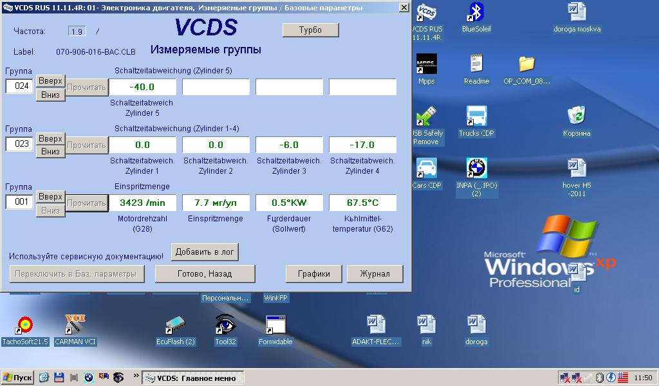Screen dimensions: 659x386
Task: Click Вниз for group 024
Action: click(50, 95)
